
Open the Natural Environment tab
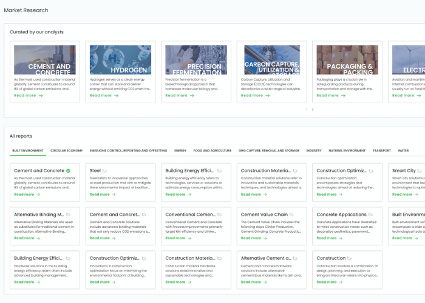point(347,150)
